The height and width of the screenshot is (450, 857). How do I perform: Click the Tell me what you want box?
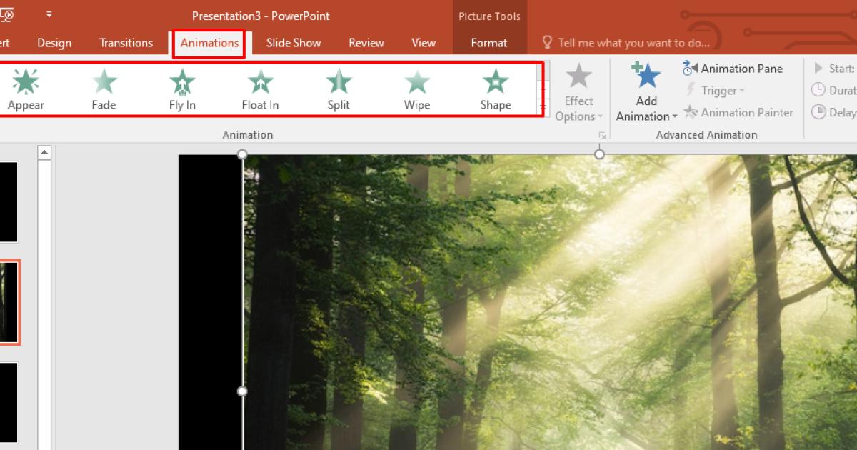pos(626,43)
